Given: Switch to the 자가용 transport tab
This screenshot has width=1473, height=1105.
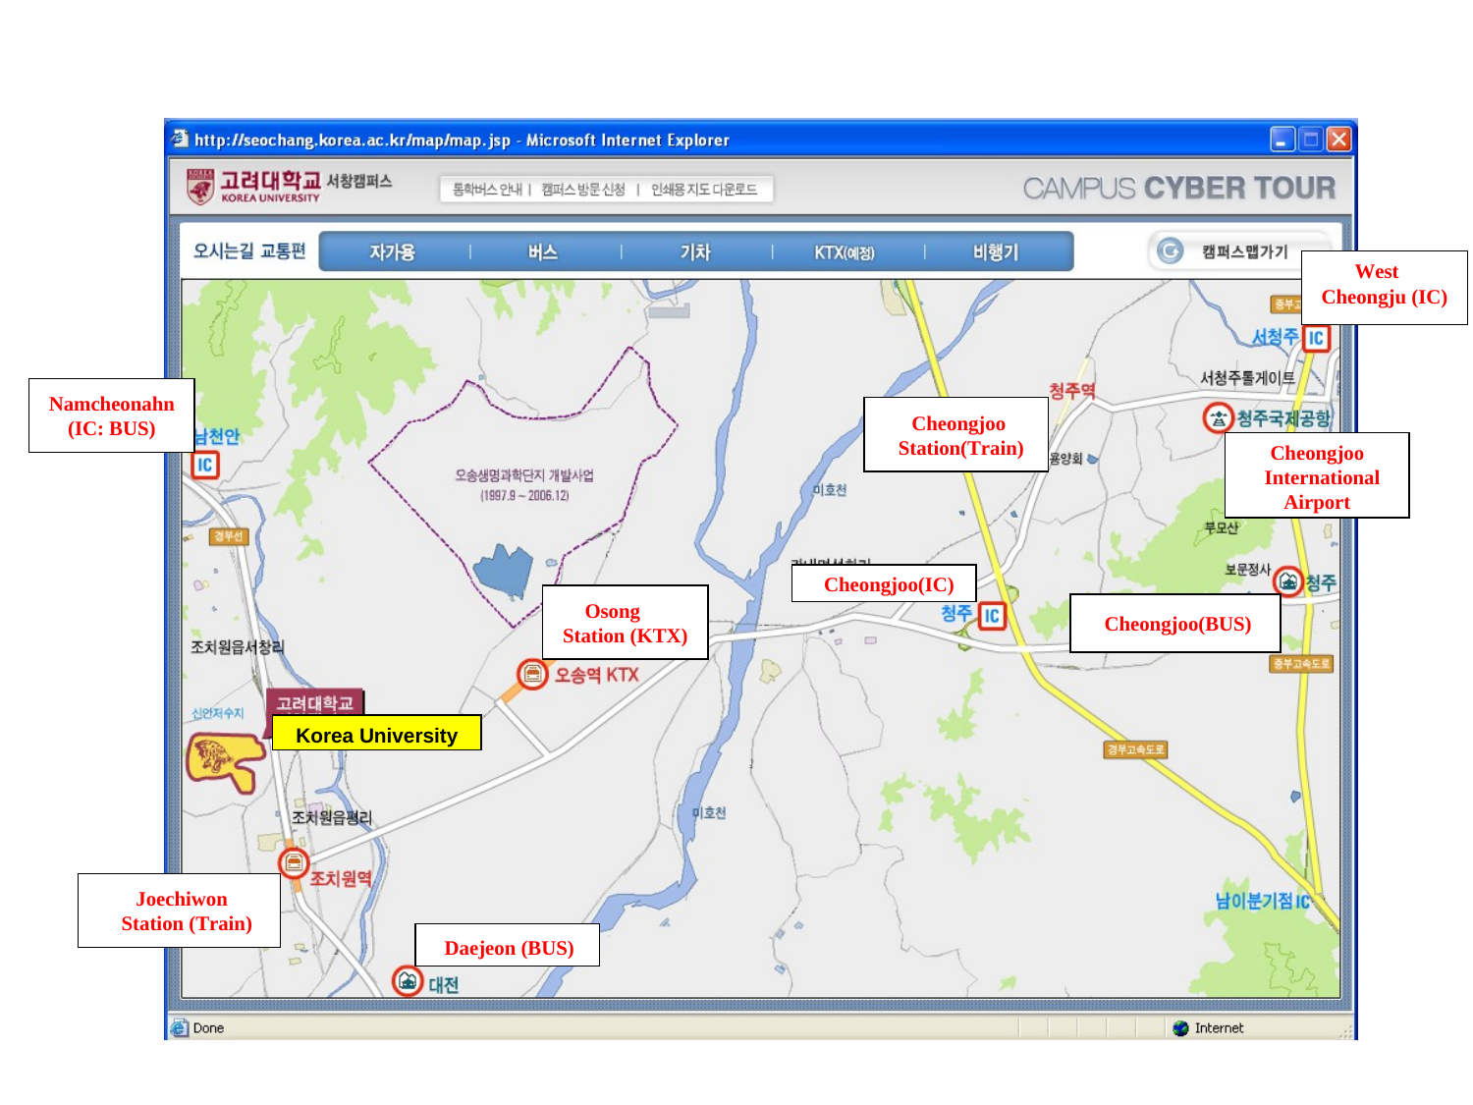Looking at the screenshot, I should click(x=392, y=252).
